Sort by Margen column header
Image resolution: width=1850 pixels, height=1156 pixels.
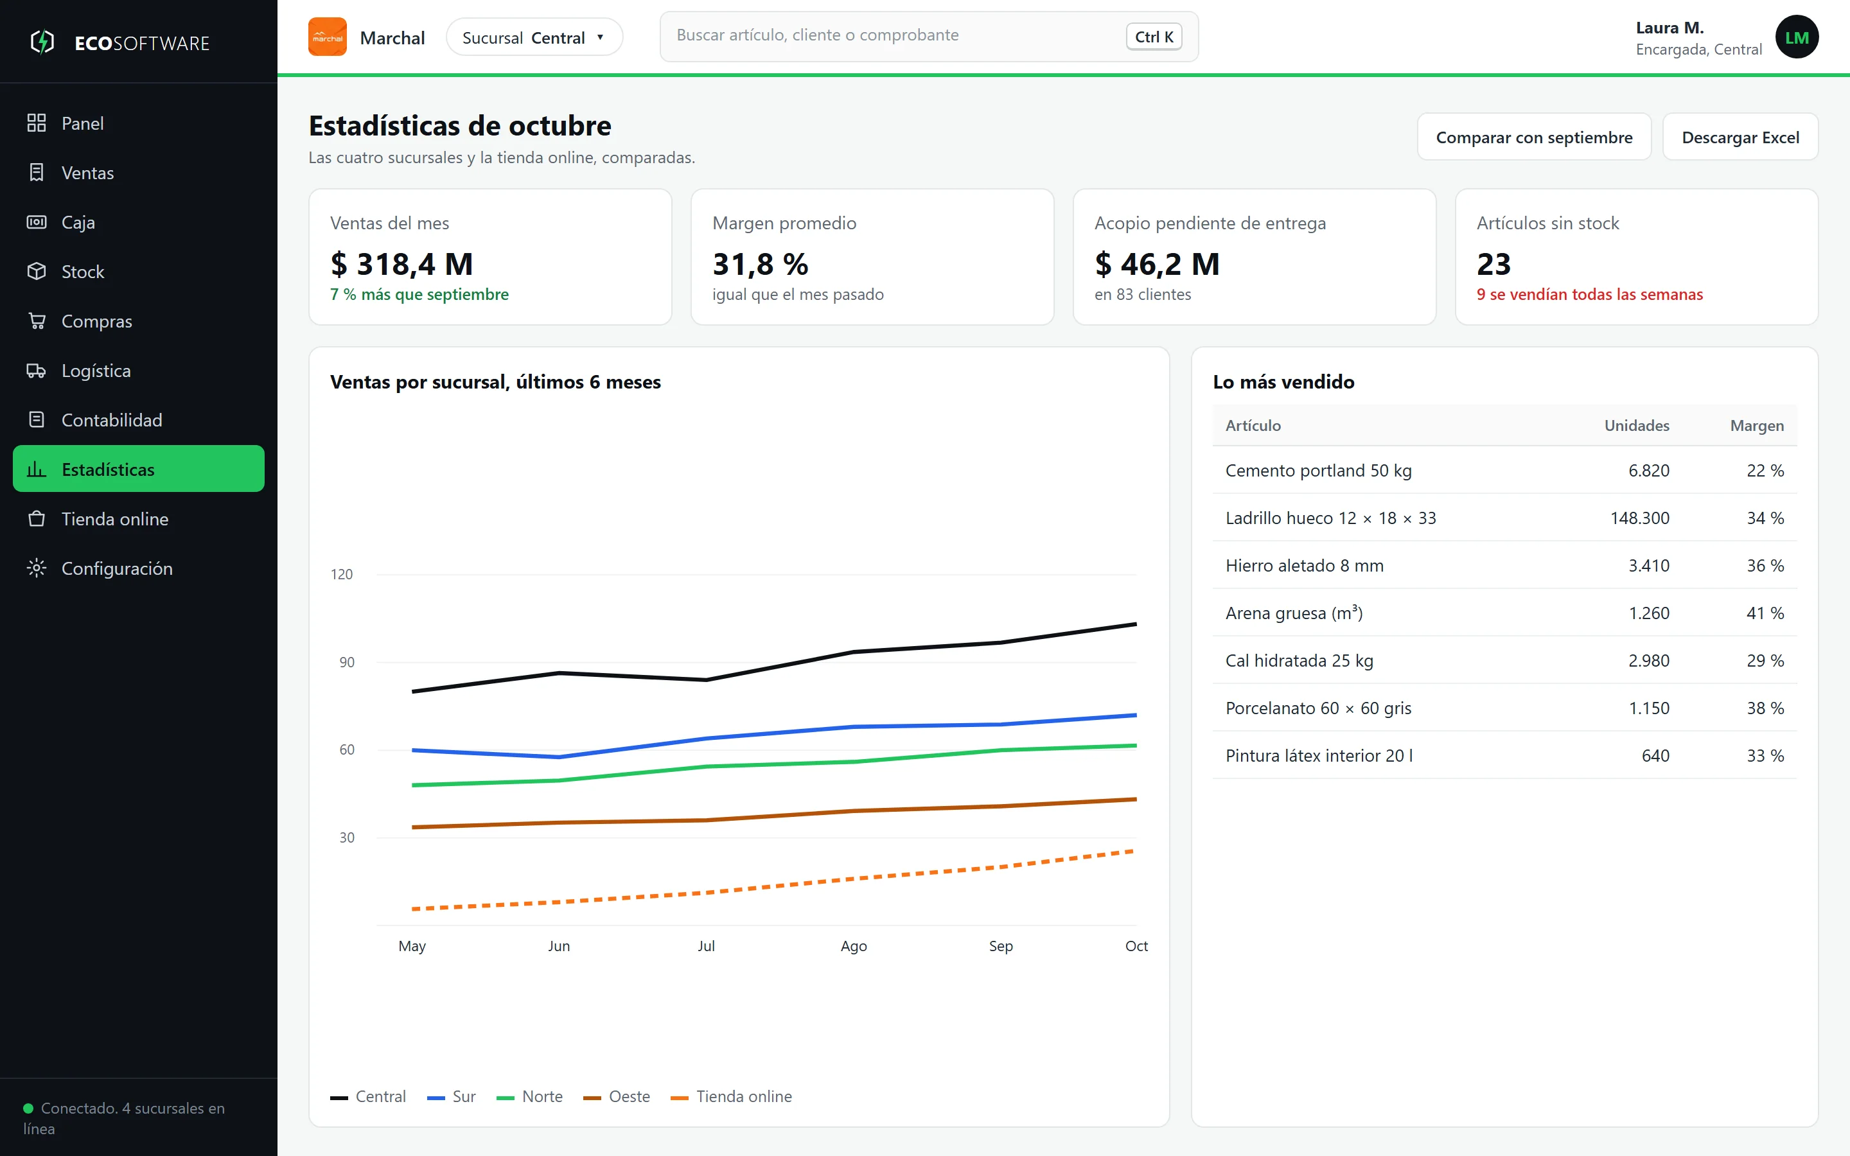[1757, 425]
